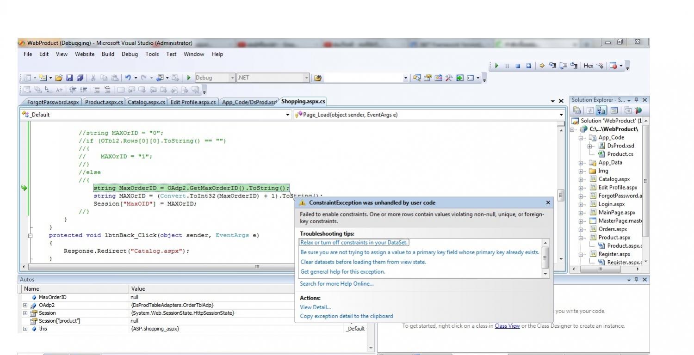Image resolution: width=694 pixels, height=355 pixels.
Task: Stop debugging with the stop icon
Action: tap(518, 66)
